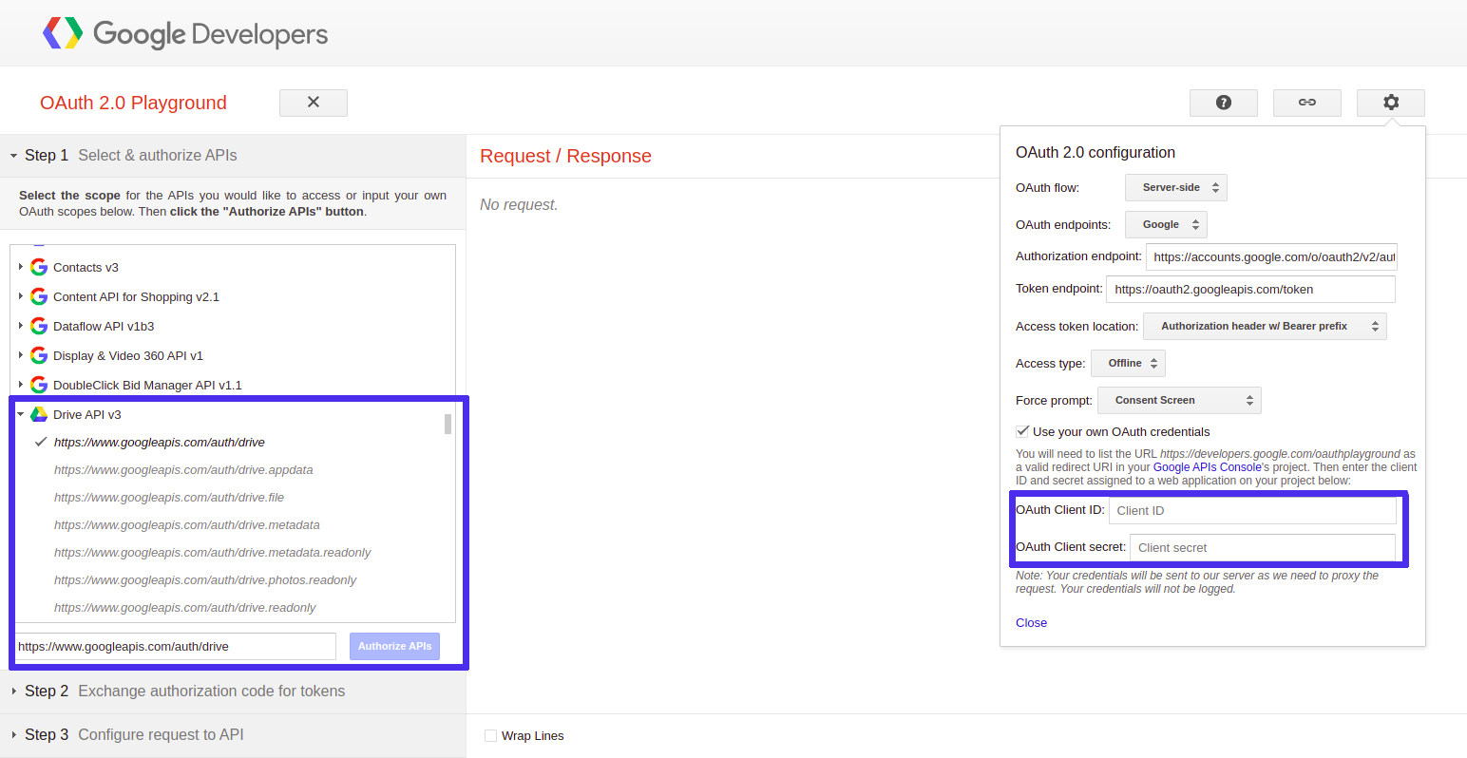Screen dimensions: 1467x758
Task: Enable the Wrap Lines checkbox
Action: 490,735
